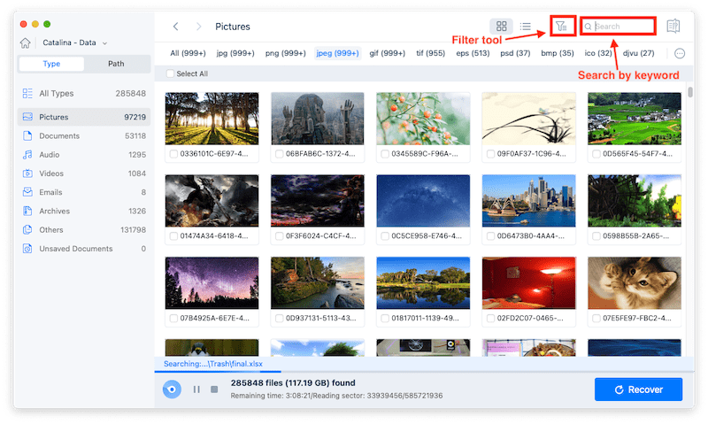Click the scan progress indicator circle

[x=172, y=389]
